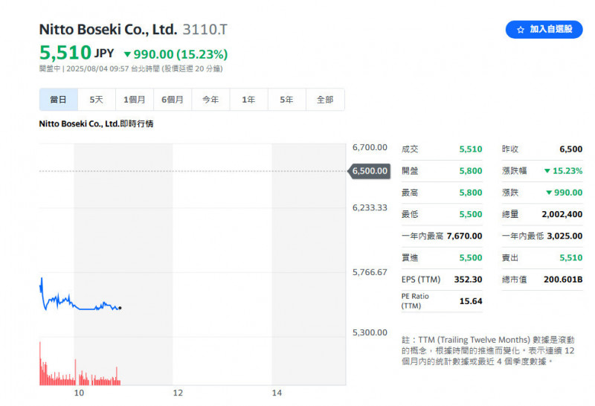Click the PE Ratio (TTM) value 15.64
The width and height of the screenshot is (595, 406).
471,301
